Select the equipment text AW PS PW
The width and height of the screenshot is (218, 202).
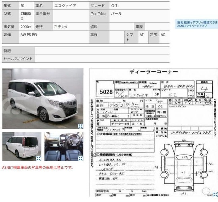[29, 35]
